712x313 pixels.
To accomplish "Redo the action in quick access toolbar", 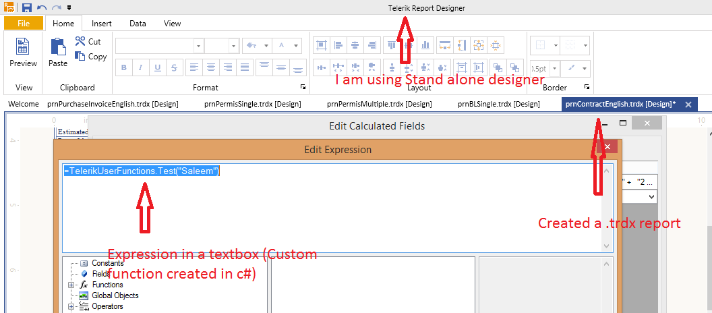I will [x=57, y=7].
